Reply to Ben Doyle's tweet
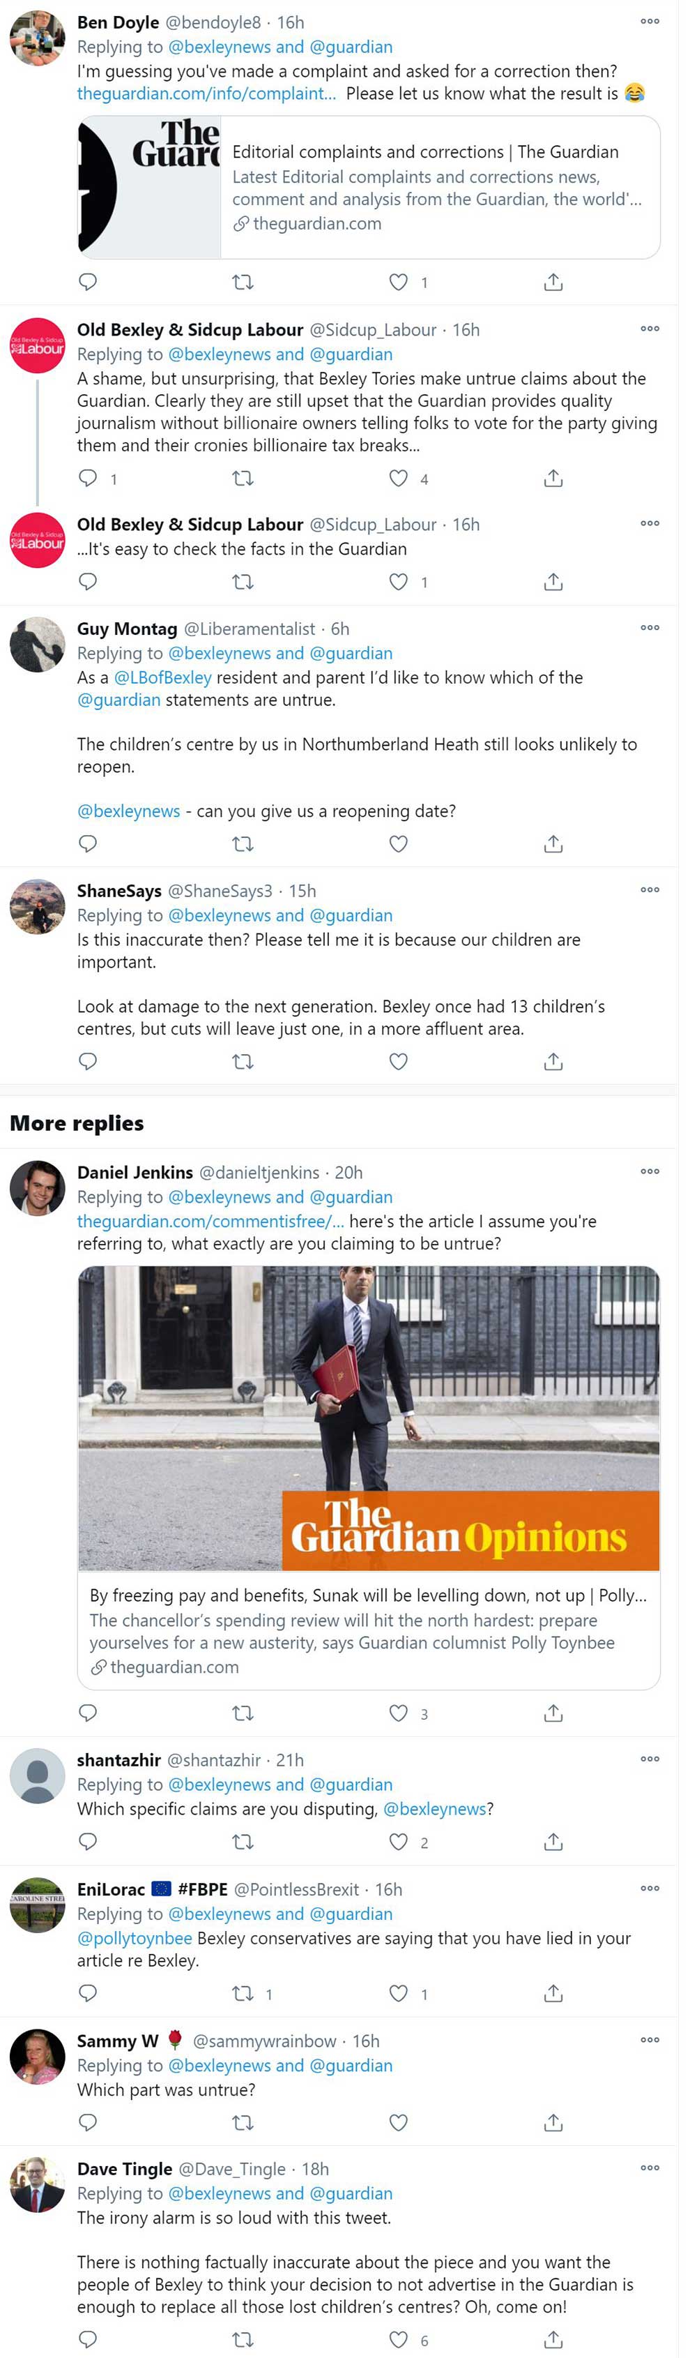This screenshot has height=2358, width=697. pyautogui.click(x=88, y=282)
